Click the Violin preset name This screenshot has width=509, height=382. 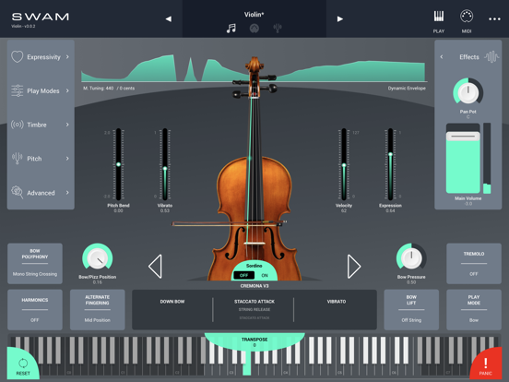[x=254, y=14]
